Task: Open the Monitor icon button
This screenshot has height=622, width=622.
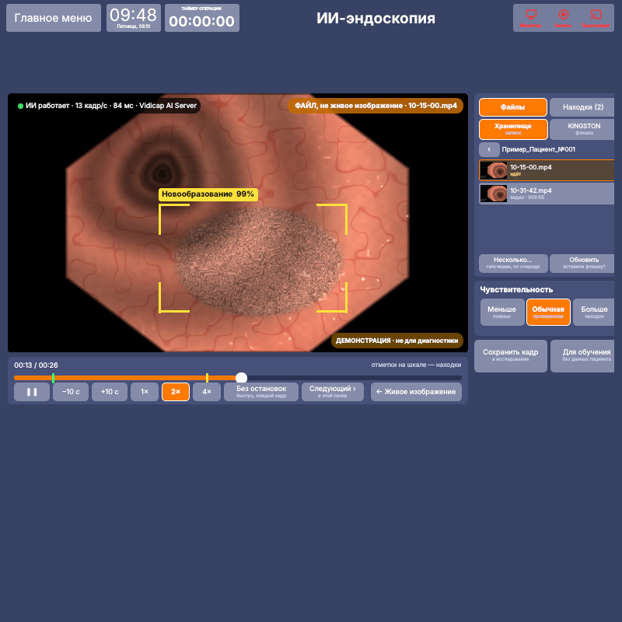Action: (530, 18)
